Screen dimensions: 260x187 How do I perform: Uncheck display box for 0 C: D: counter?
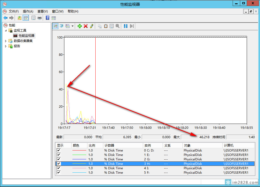(59, 150)
